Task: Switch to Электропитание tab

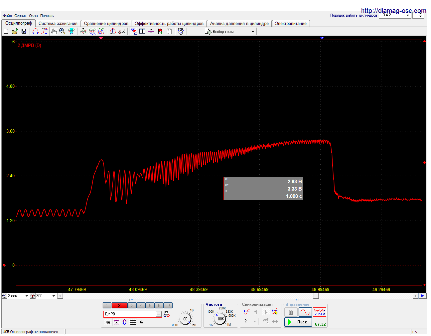Action: click(291, 23)
